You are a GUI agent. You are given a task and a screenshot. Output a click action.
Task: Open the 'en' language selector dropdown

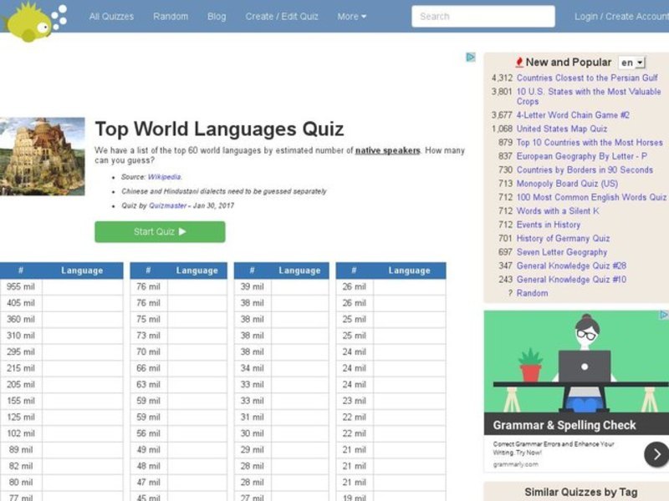tap(633, 62)
